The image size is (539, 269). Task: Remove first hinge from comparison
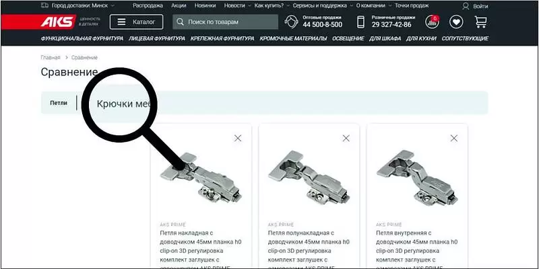pos(237,138)
